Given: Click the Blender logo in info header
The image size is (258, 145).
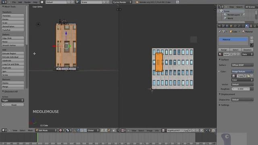Looking at the screenshot, I should point(137,2).
